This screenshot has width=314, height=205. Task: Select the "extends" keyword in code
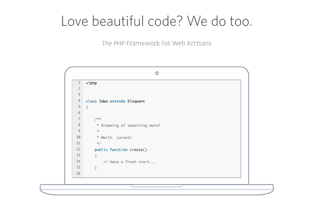pos(117,101)
